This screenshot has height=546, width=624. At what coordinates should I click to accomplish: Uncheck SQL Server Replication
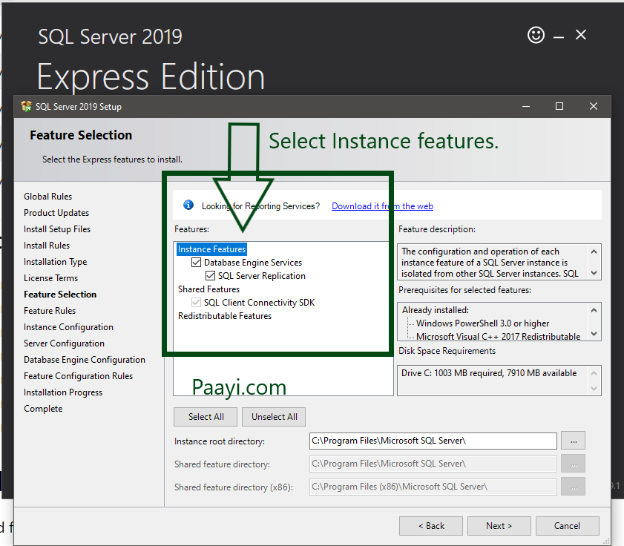pos(210,274)
